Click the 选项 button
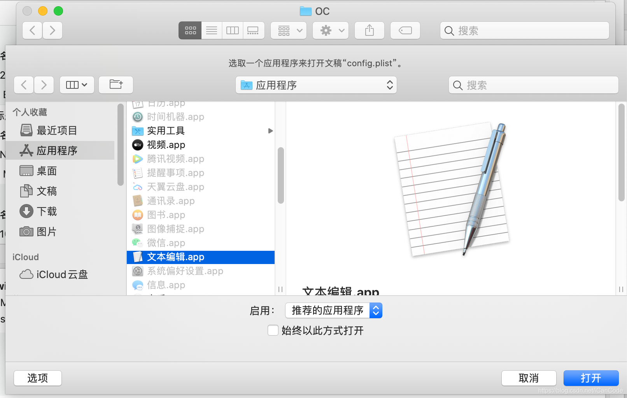The image size is (627, 398). 38,378
